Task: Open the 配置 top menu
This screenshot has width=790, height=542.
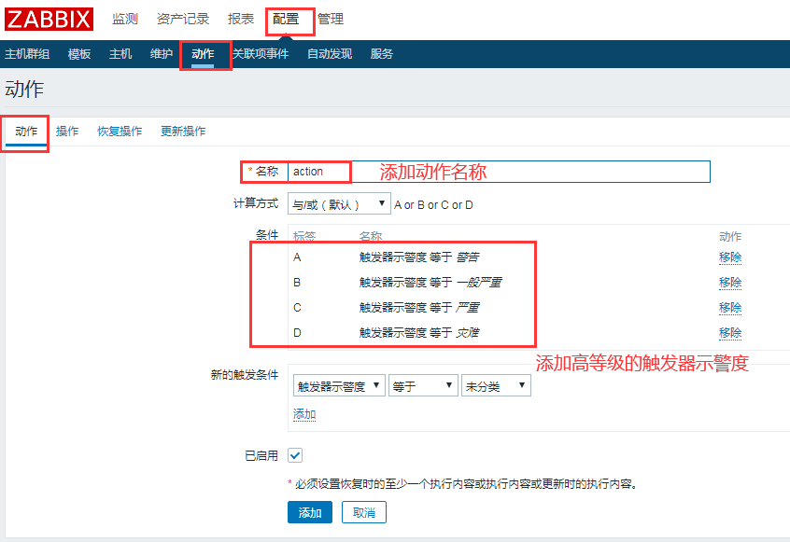Action: pos(286,19)
